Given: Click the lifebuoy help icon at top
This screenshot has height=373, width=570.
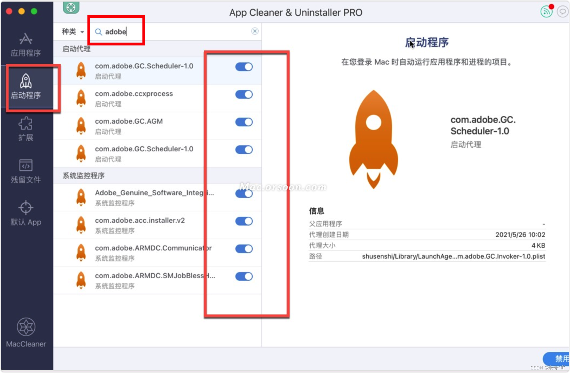Looking at the screenshot, I should pos(71,7).
